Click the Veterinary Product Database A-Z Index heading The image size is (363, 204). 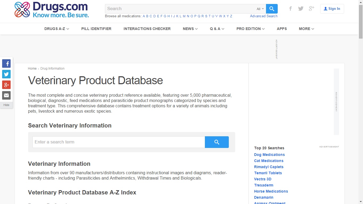pos(82,193)
